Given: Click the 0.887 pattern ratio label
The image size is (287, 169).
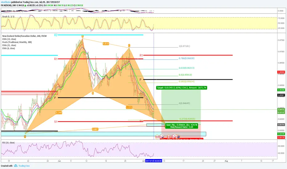Looking at the screenshot, I should pos(95,129).
